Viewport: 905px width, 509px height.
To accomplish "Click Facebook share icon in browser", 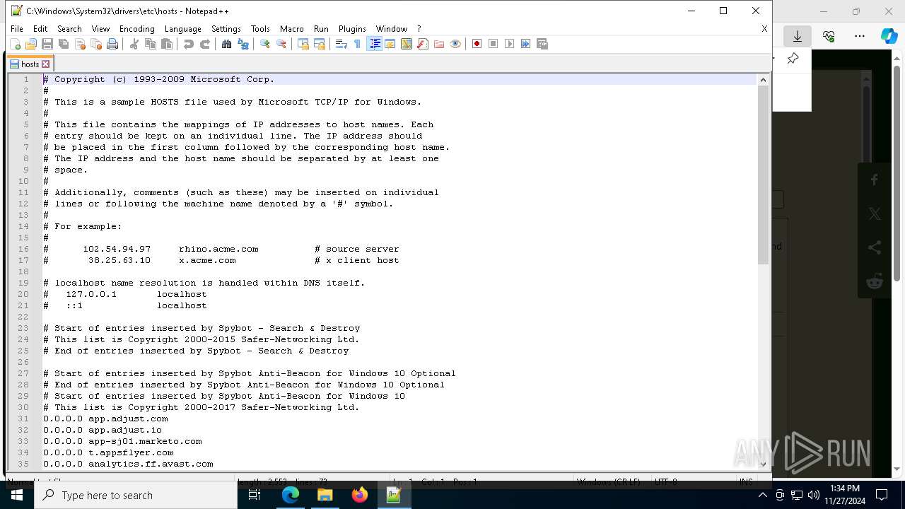I will pos(875,180).
